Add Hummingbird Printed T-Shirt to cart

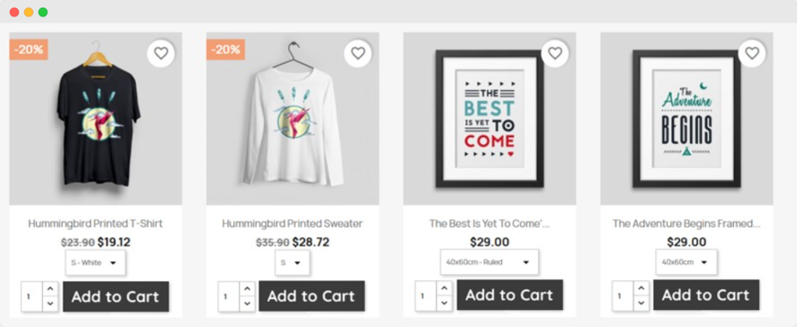point(115,297)
